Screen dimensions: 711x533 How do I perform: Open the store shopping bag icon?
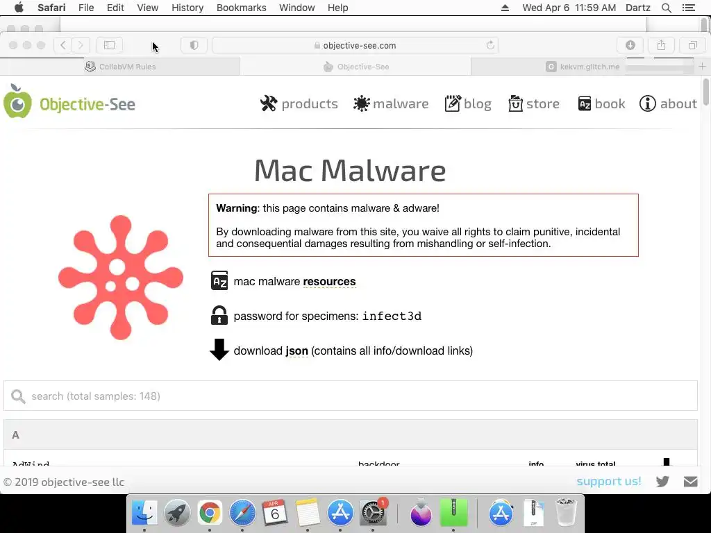[516, 103]
